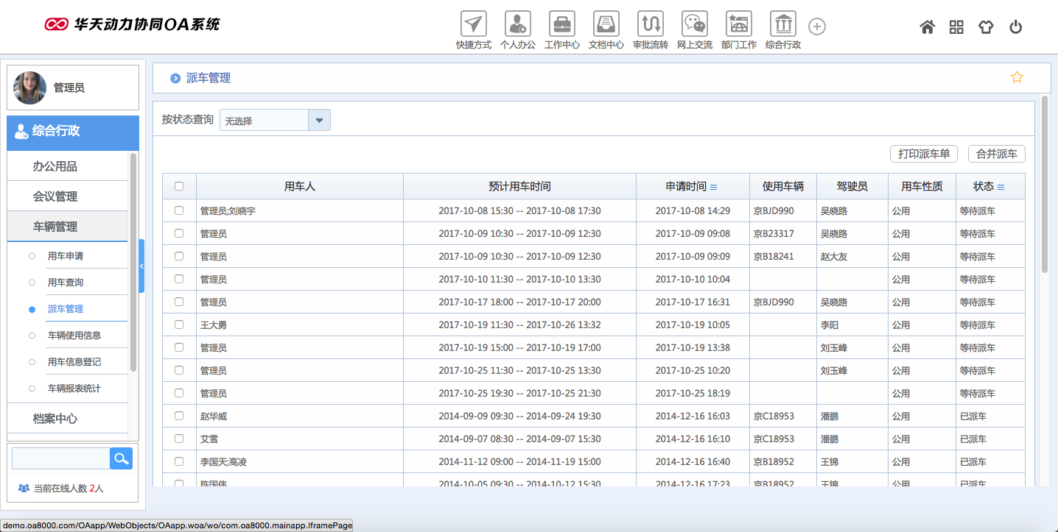Open 网上交流 chat bubble icon
The width and height of the screenshot is (1058, 532).
coord(694,24)
